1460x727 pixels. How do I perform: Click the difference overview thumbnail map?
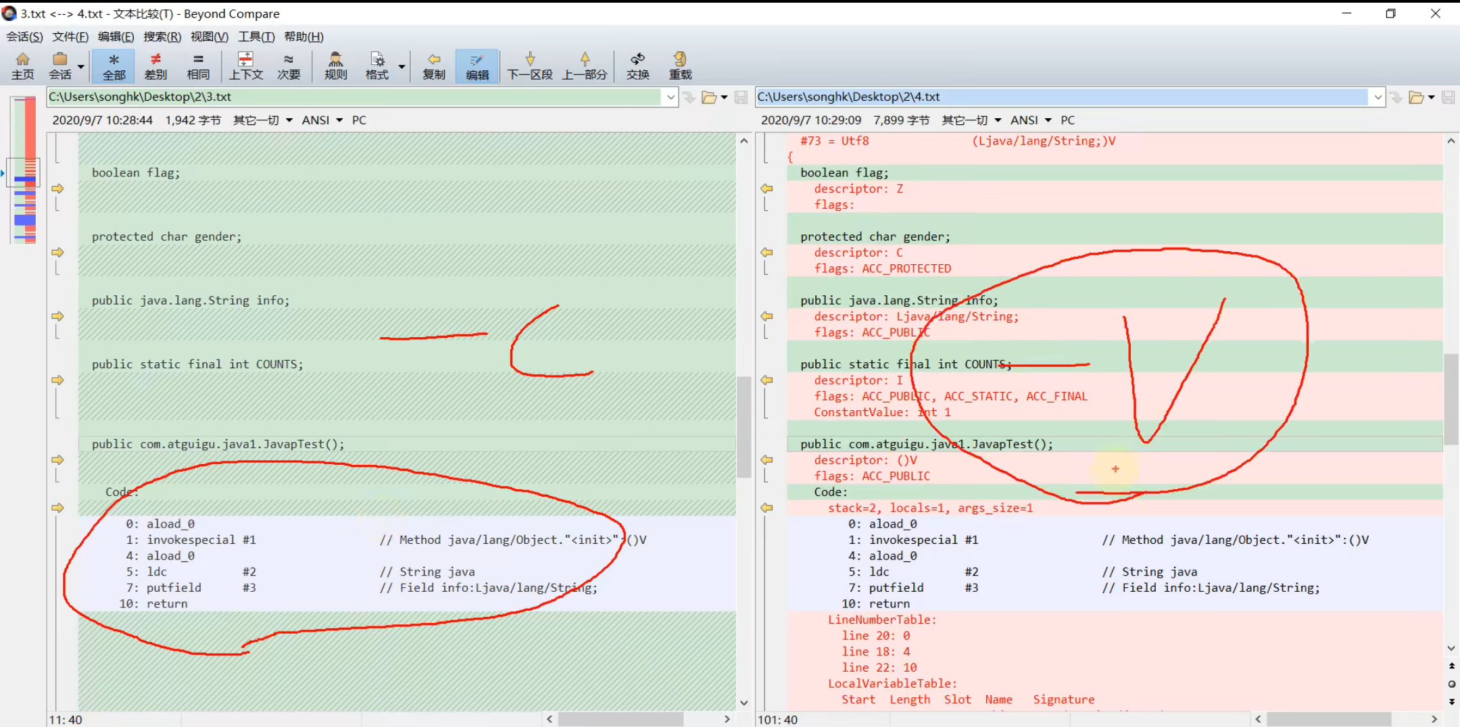click(x=25, y=170)
